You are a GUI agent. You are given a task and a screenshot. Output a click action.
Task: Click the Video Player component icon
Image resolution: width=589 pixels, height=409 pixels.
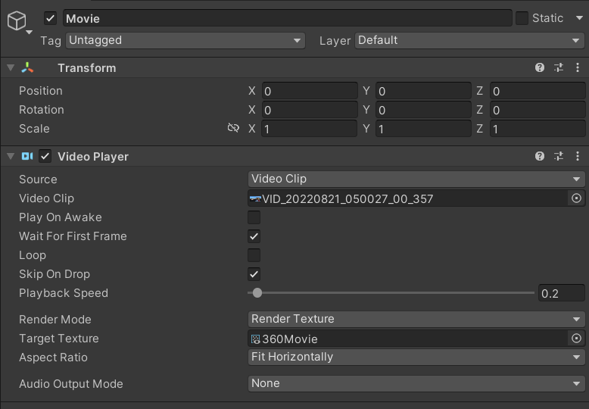[x=27, y=156]
